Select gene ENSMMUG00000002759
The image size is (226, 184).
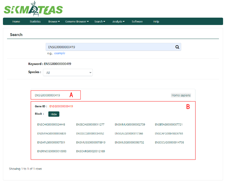pos(130,124)
